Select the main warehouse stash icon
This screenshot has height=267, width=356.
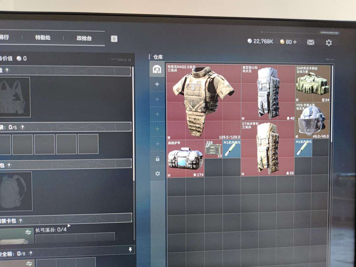(x=157, y=69)
